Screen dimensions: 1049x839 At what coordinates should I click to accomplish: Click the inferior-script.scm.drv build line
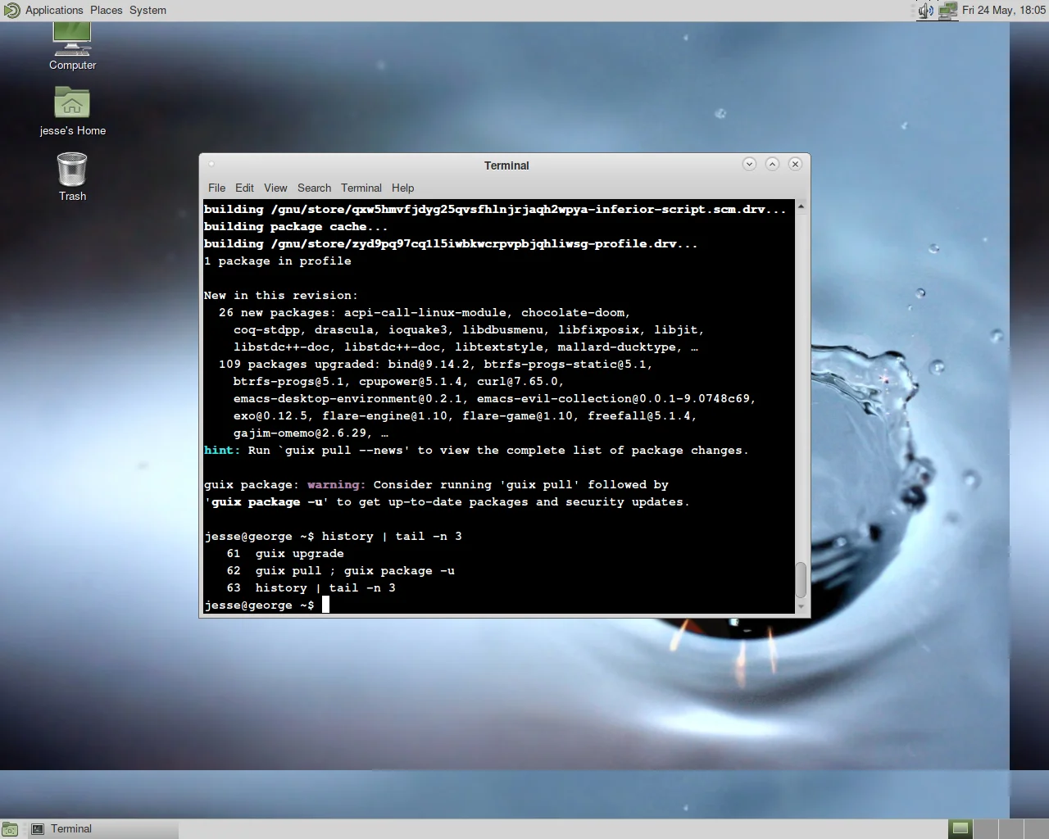[495, 209]
